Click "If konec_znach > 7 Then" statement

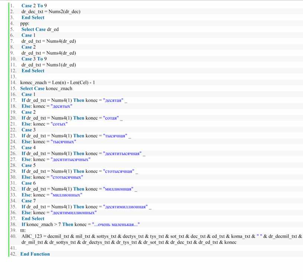click(x=48, y=225)
